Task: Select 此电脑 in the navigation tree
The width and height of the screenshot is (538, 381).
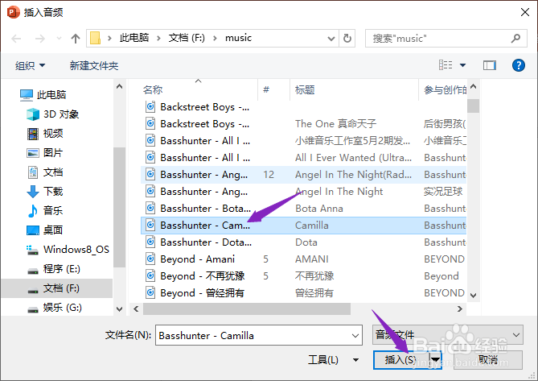Action: click(x=43, y=95)
